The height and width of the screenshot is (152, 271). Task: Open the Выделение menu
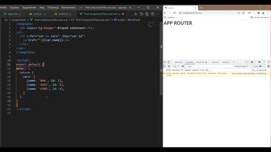29,8
